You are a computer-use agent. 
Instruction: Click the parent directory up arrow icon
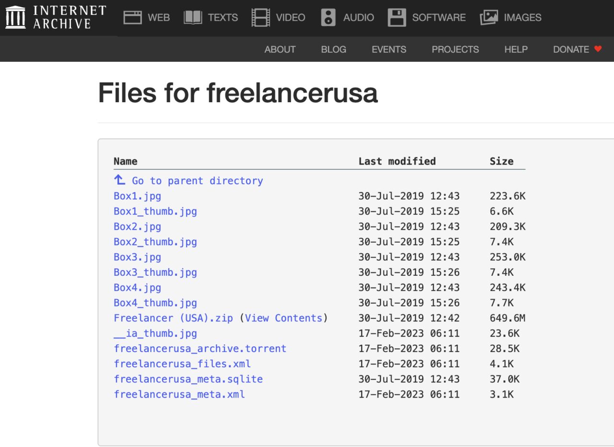click(119, 180)
